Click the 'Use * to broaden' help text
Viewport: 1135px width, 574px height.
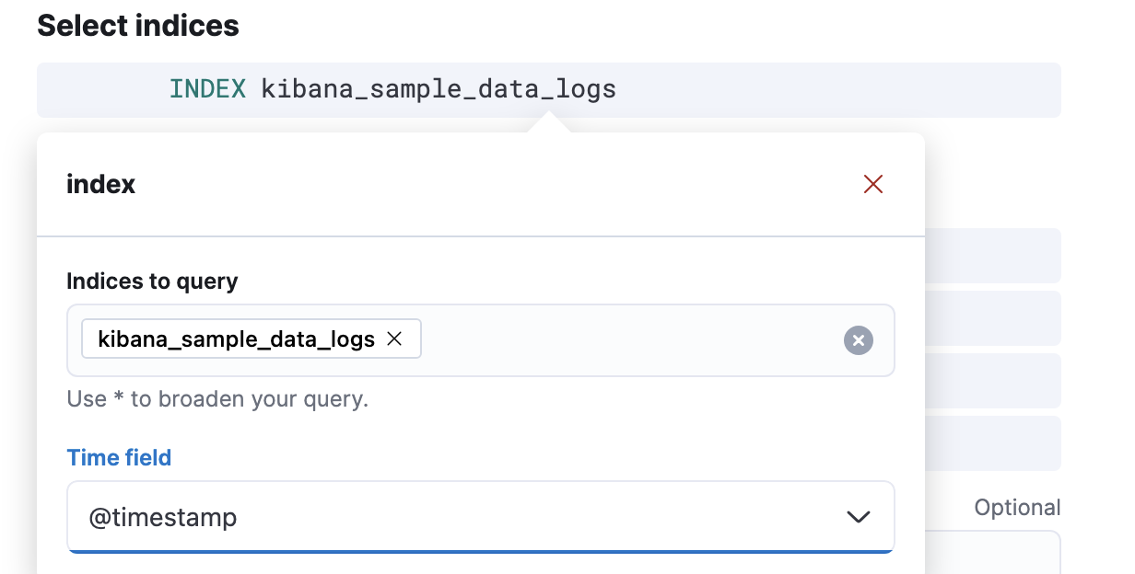[217, 400]
